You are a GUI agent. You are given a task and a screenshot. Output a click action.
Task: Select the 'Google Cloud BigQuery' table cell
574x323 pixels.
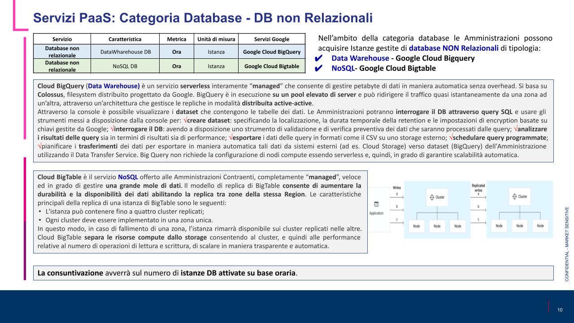(272, 52)
